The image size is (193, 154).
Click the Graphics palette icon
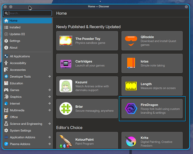click(x=6, y=97)
